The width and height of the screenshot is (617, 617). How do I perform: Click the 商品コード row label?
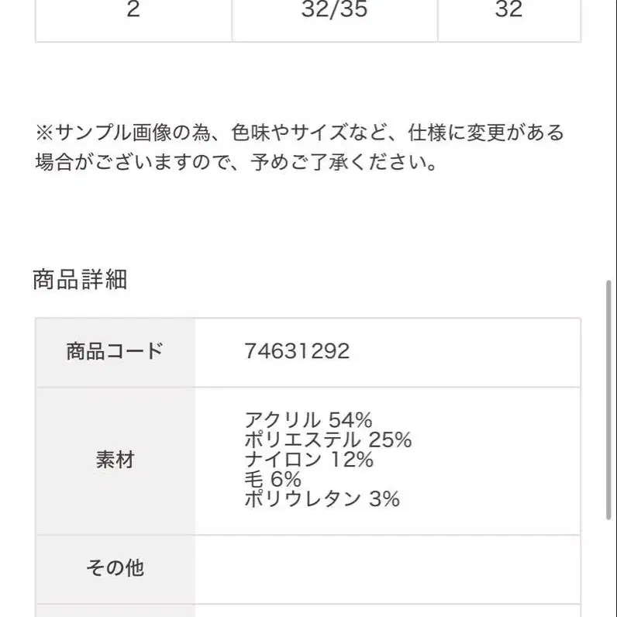(x=115, y=352)
